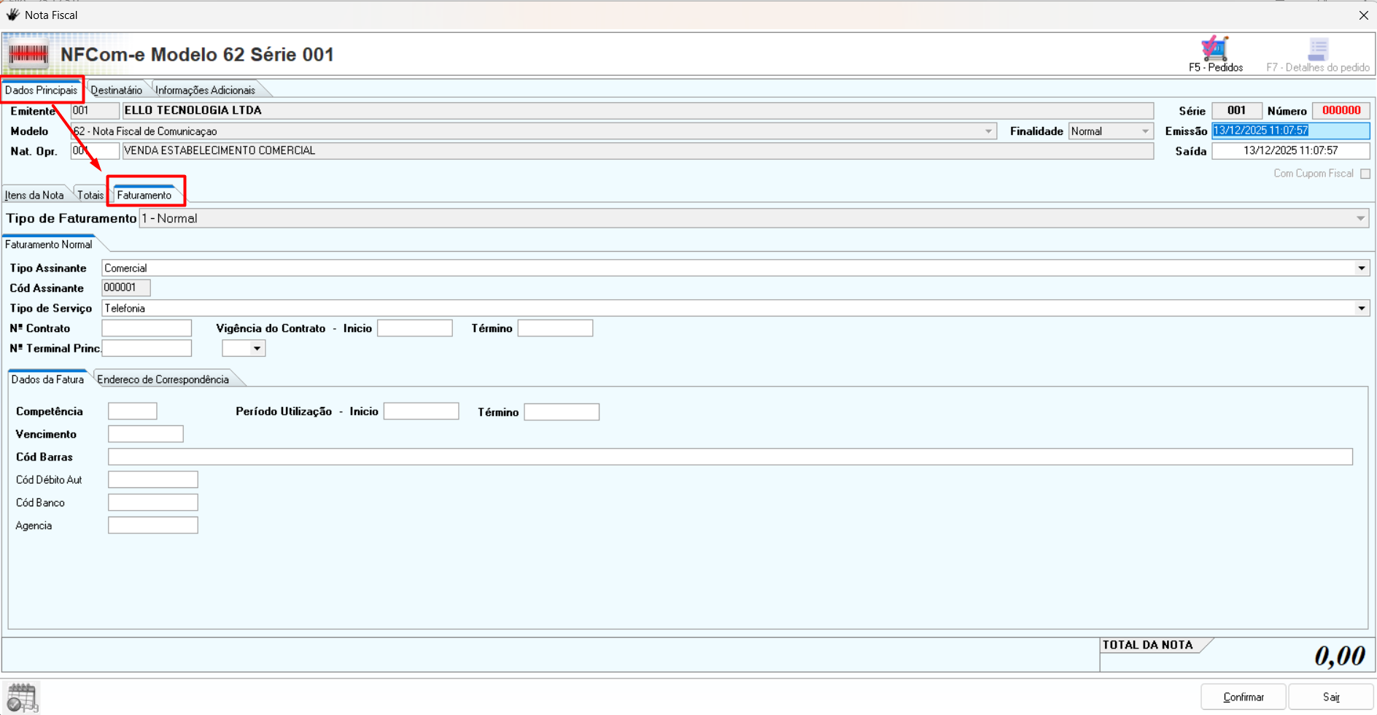1377x715 pixels.
Task: Switch to the Destinatário tab
Action: 116,90
